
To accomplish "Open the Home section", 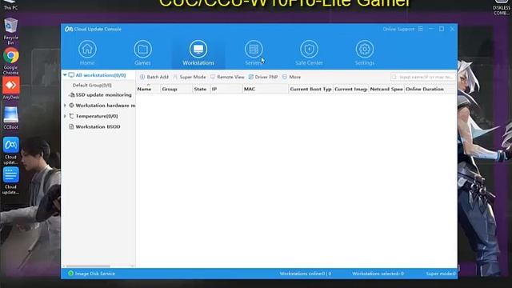I will point(87,53).
